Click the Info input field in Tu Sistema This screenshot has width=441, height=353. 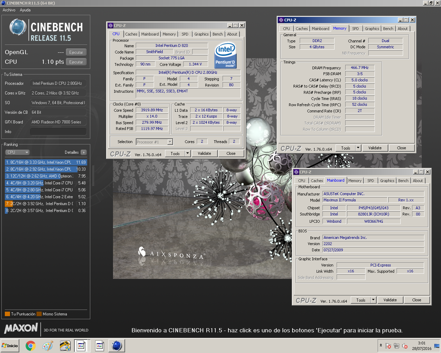coord(58,132)
